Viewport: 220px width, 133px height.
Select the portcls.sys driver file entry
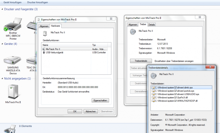pyautogui.click(x=182, y=91)
